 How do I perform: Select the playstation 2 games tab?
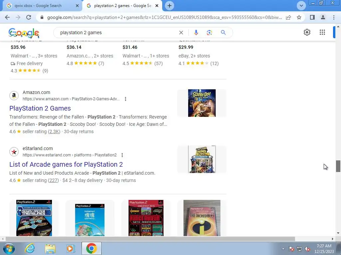pos(123,6)
